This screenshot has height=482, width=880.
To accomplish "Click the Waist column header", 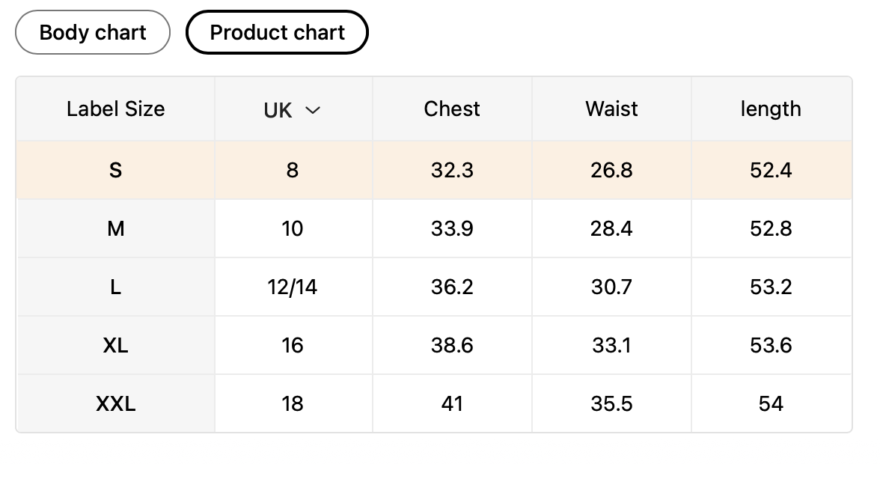I will pos(611,109).
